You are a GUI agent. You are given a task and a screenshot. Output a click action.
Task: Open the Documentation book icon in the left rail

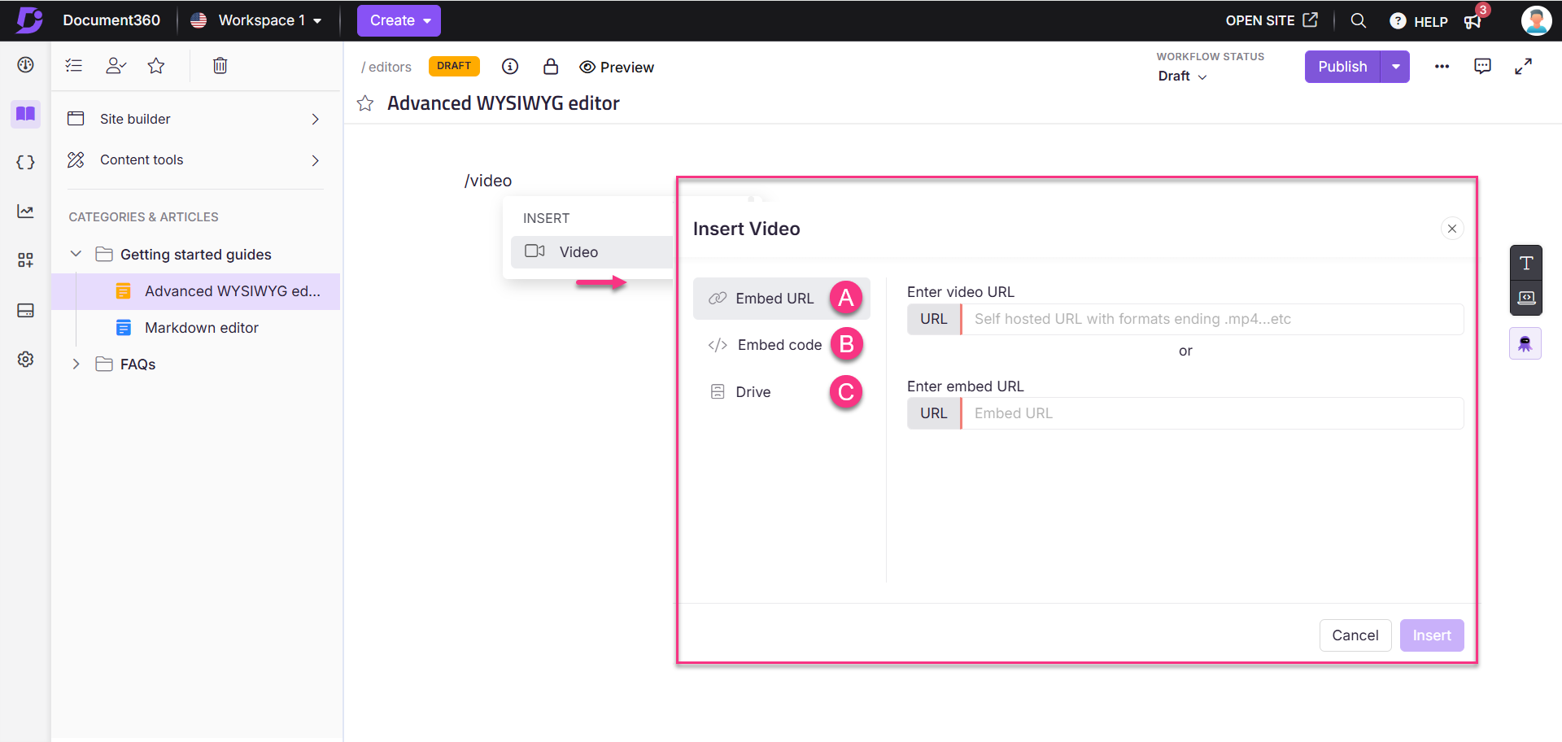25,114
